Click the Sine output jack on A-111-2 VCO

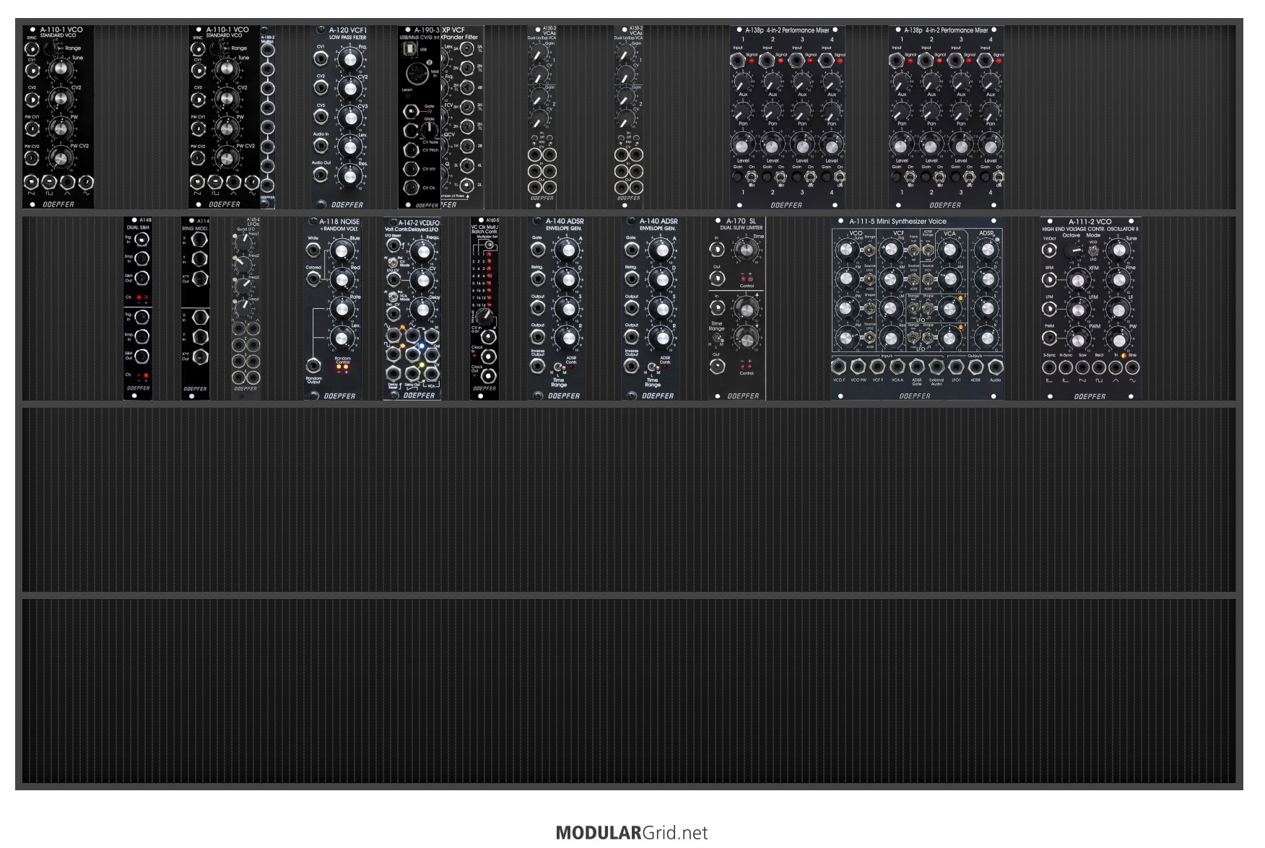coord(1132,367)
